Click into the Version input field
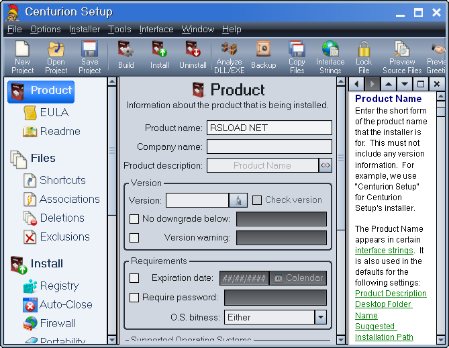 point(197,200)
